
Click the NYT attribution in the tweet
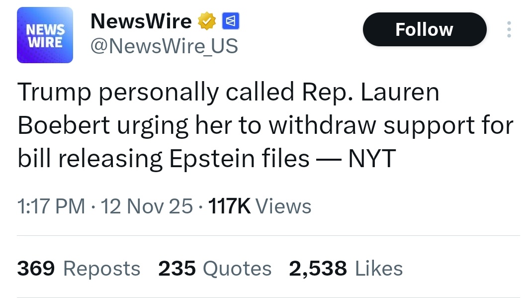(371, 158)
